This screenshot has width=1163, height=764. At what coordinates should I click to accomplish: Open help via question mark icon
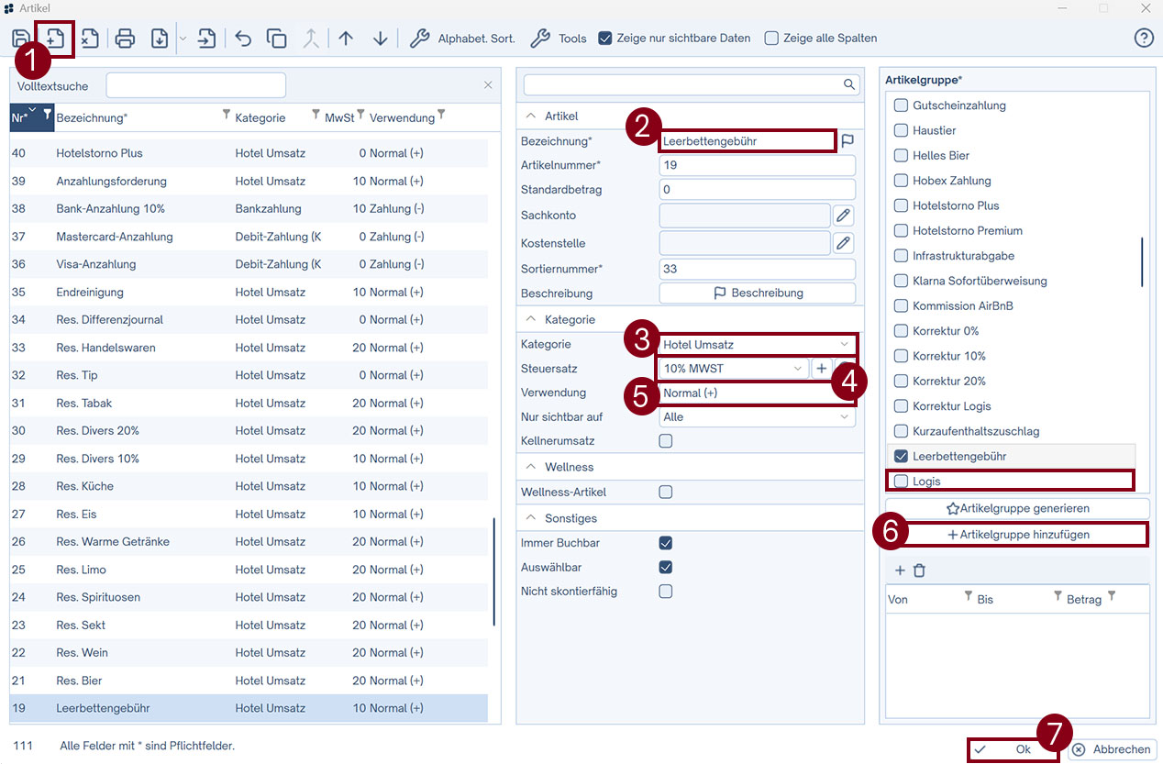coord(1143,39)
